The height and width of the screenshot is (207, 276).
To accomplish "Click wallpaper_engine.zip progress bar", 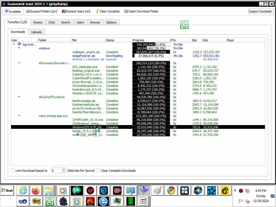I will pyautogui.click(x=151, y=52).
